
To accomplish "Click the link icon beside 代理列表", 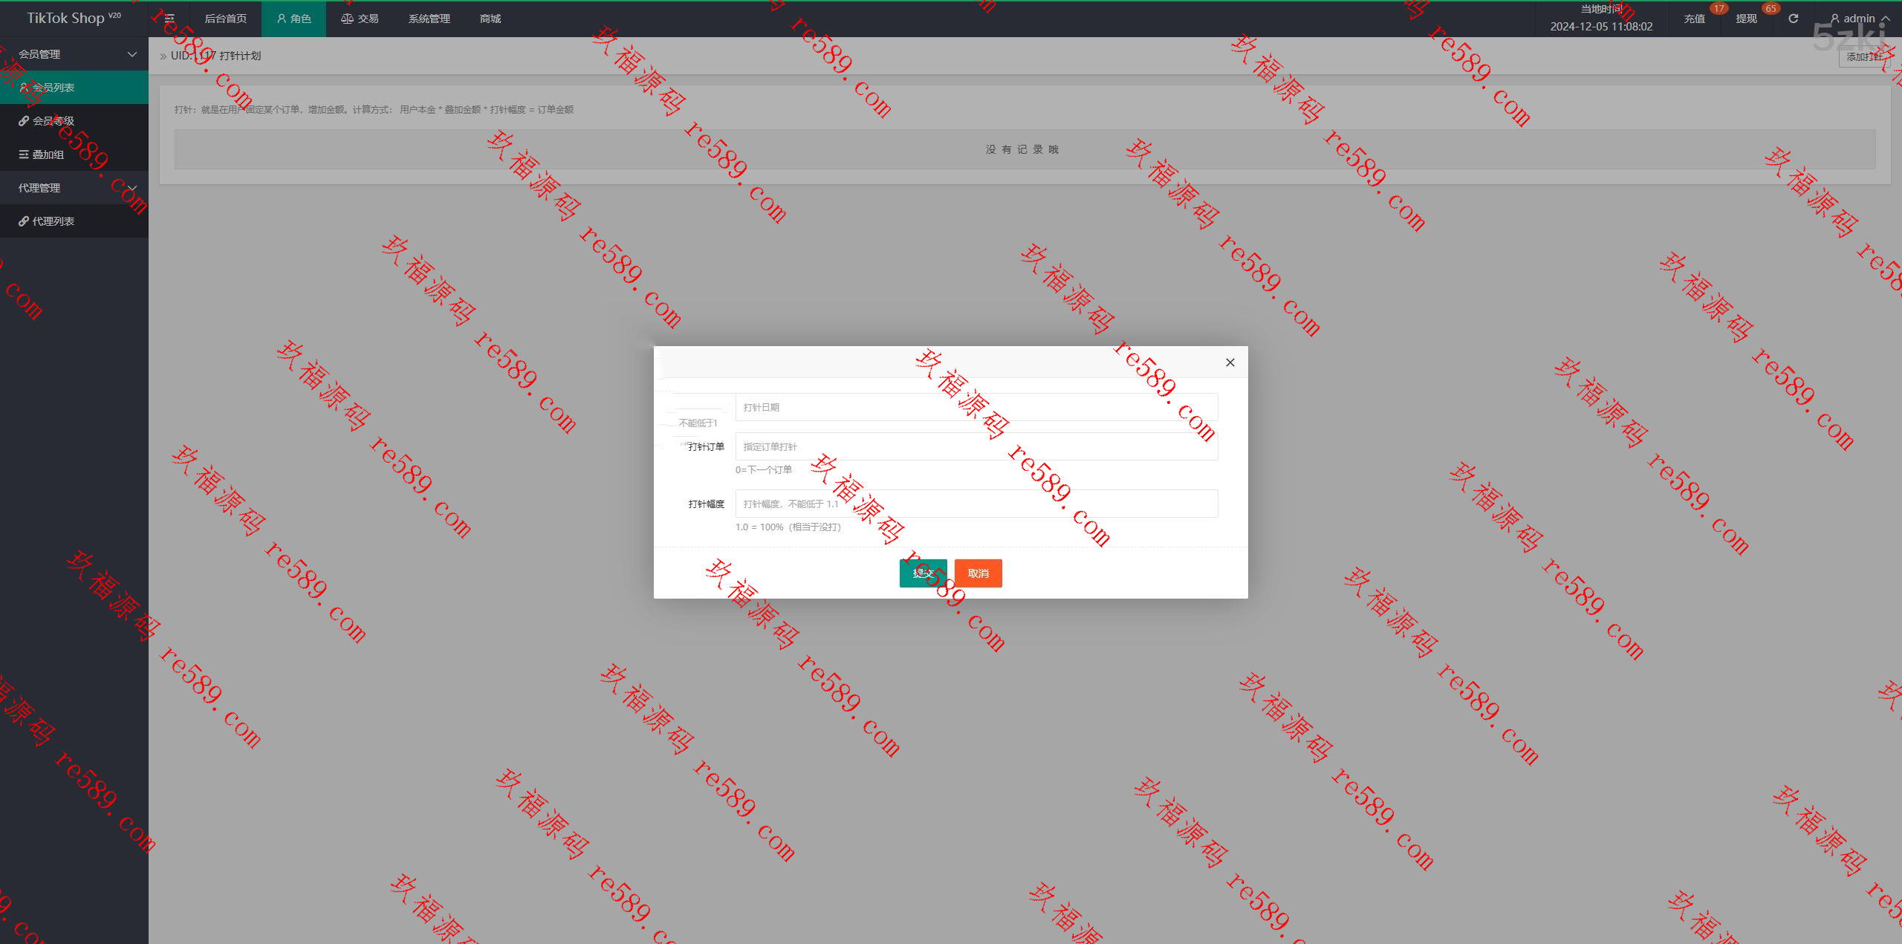I will click(24, 221).
